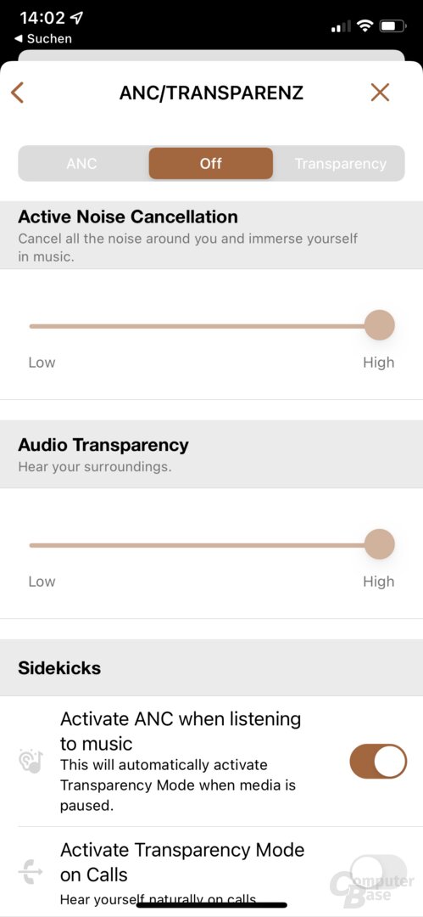This screenshot has height=917, width=423.
Task: Go back using the left chevron arrow
Action: point(18,93)
